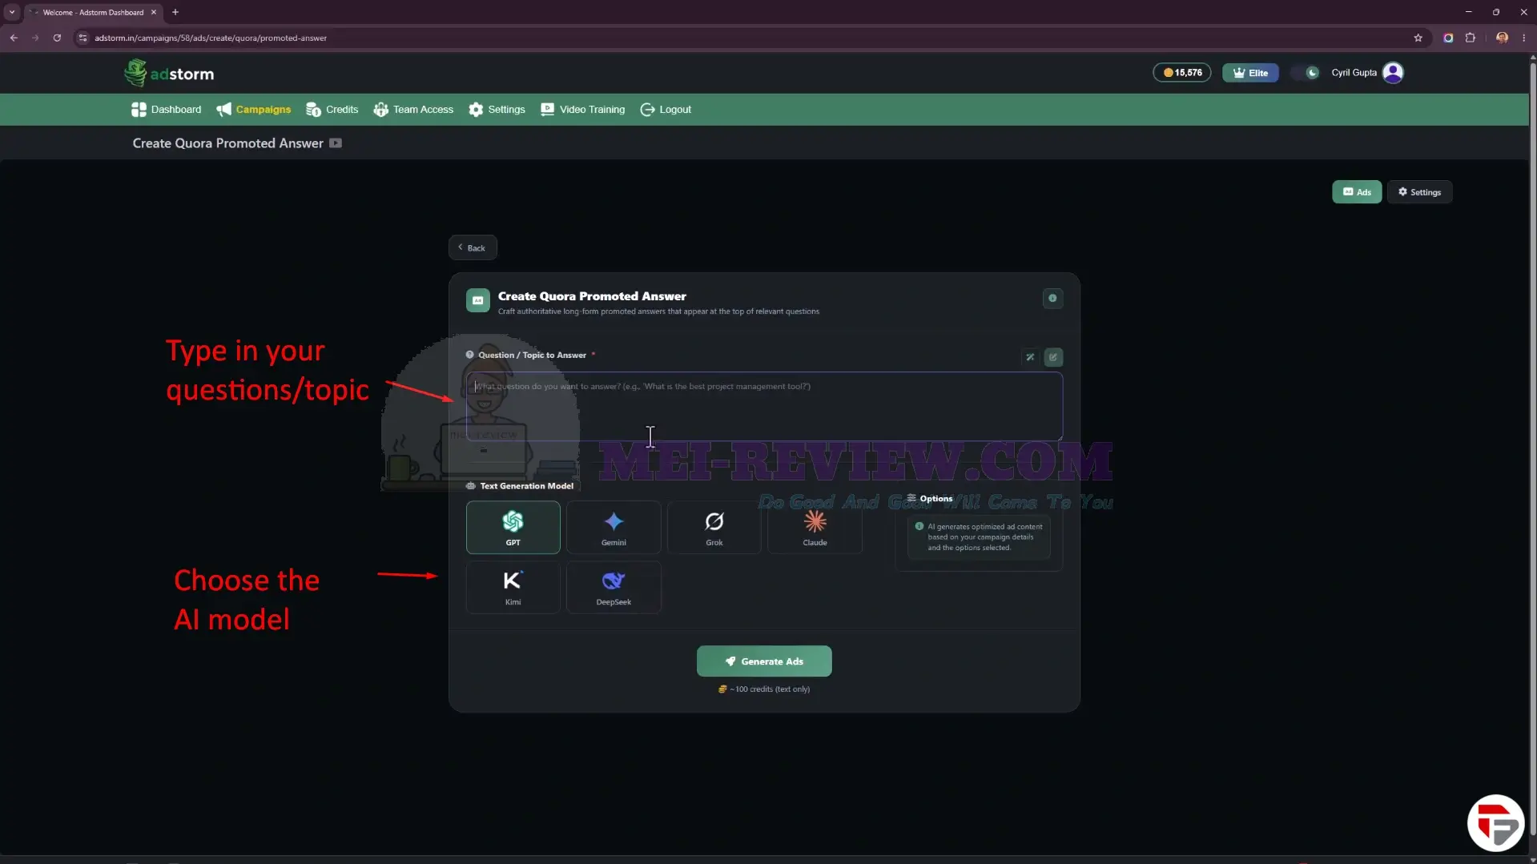The image size is (1537, 864).
Task: Close the Adstorm Dashboard tab
Action: tap(154, 12)
